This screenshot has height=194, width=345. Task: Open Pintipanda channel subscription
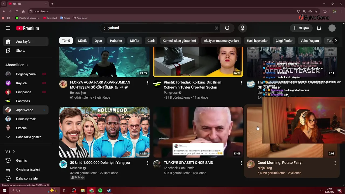(x=26, y=92)
